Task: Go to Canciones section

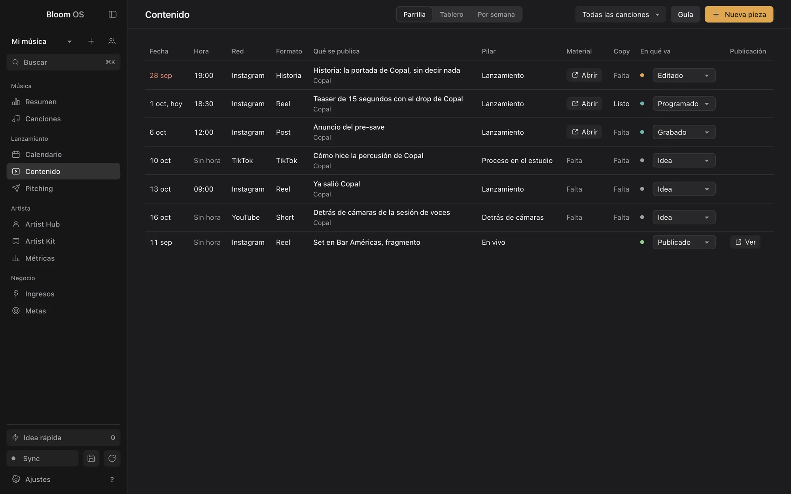Action: (63, 119)
